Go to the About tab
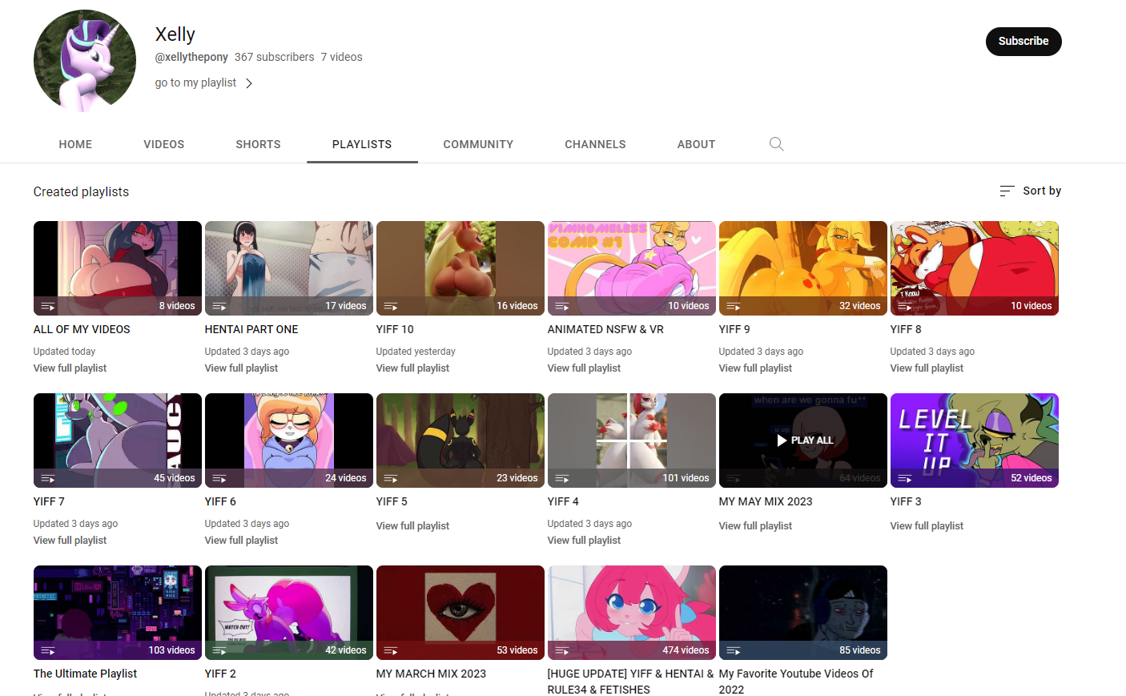 (696, 144)
